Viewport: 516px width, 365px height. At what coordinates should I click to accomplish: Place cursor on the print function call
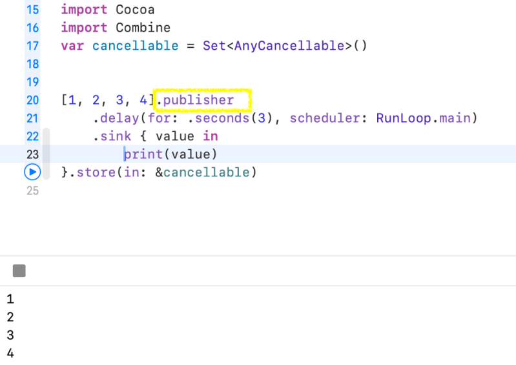coord(143,154)
